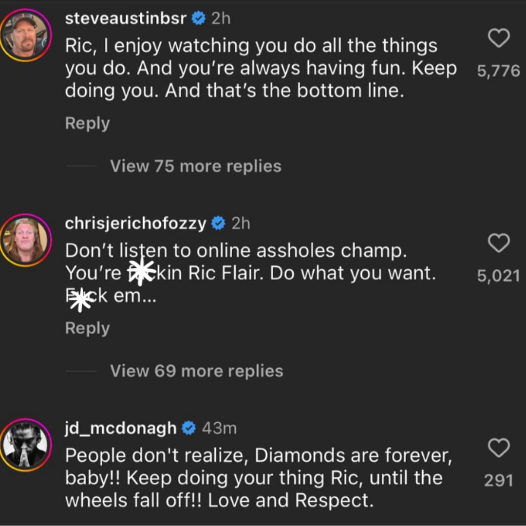Reply to chrisjerichofozzy's comment
Screen dimensions: 526x526
[x=87, y=328]
